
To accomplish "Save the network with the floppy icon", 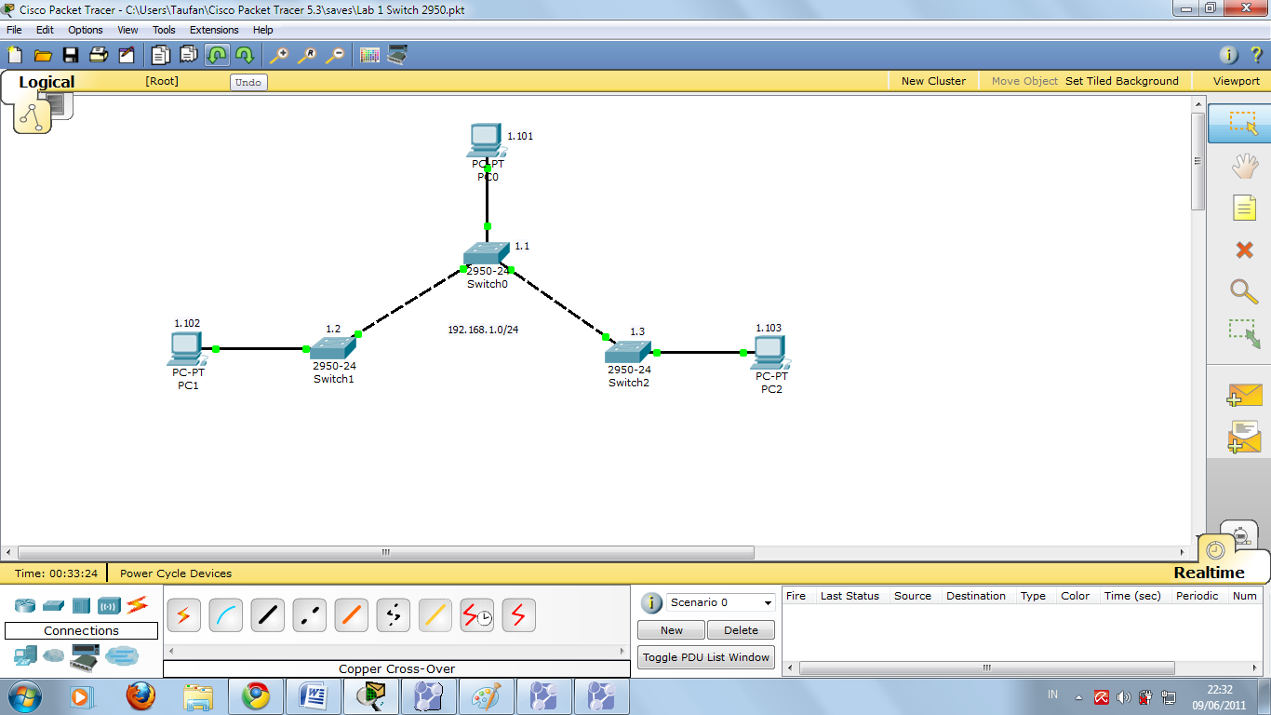I will pos(71,55).
